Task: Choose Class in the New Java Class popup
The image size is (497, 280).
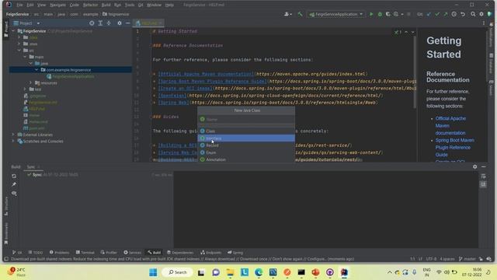Action: click(x=246, y=131)
